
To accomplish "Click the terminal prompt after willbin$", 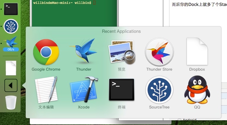I will coord(94,3).
